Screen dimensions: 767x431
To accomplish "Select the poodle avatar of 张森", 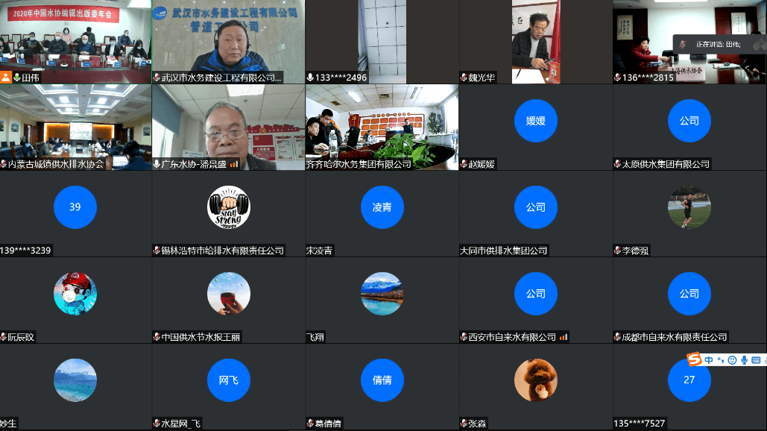I will [535, 380].
